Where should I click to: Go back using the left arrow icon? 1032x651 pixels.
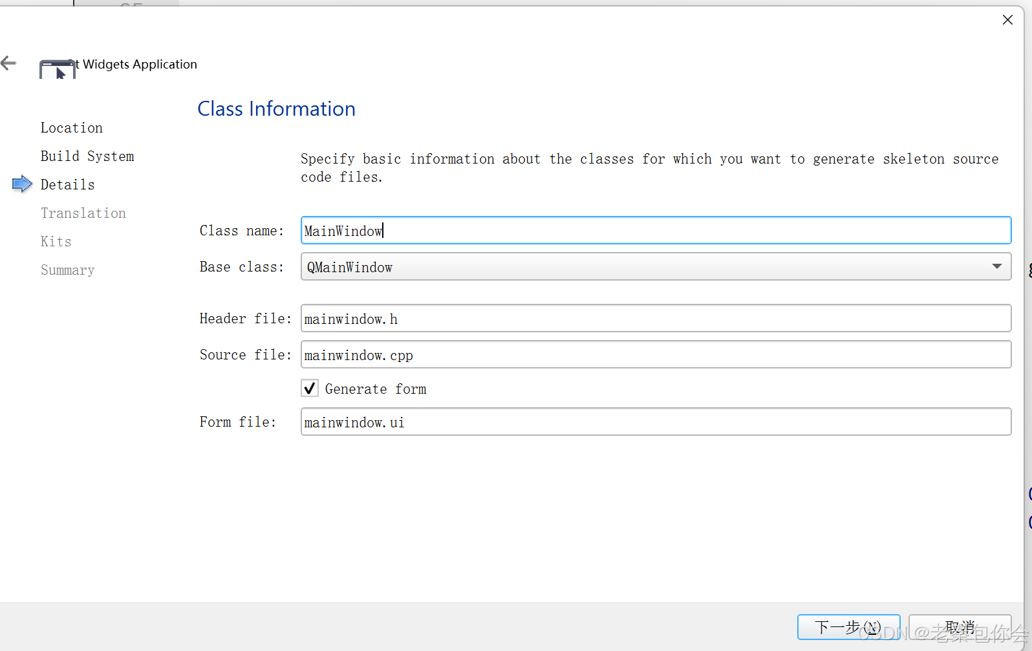point(8,63)
